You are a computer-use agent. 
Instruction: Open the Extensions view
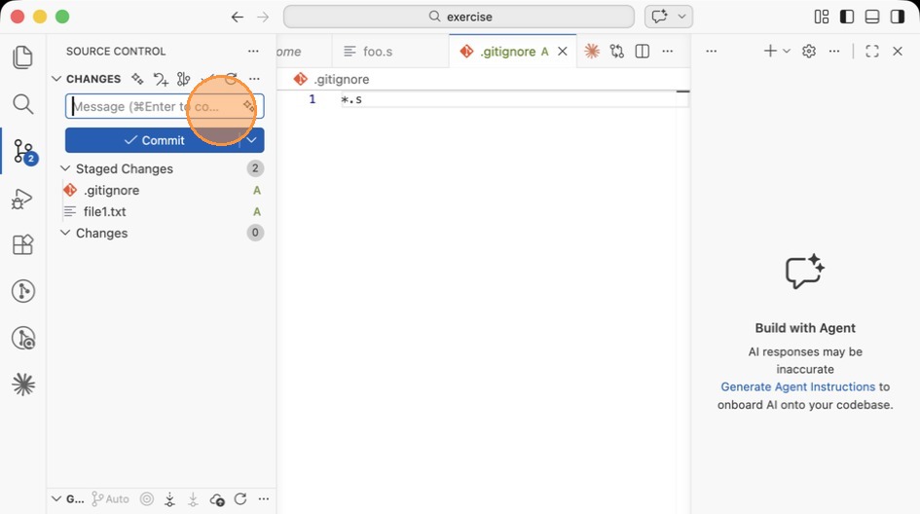pos(23,244)
